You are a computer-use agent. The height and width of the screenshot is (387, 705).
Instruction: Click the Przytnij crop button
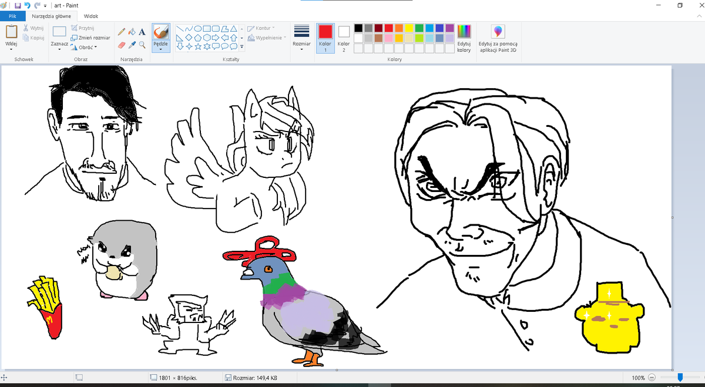click(82, 28)
